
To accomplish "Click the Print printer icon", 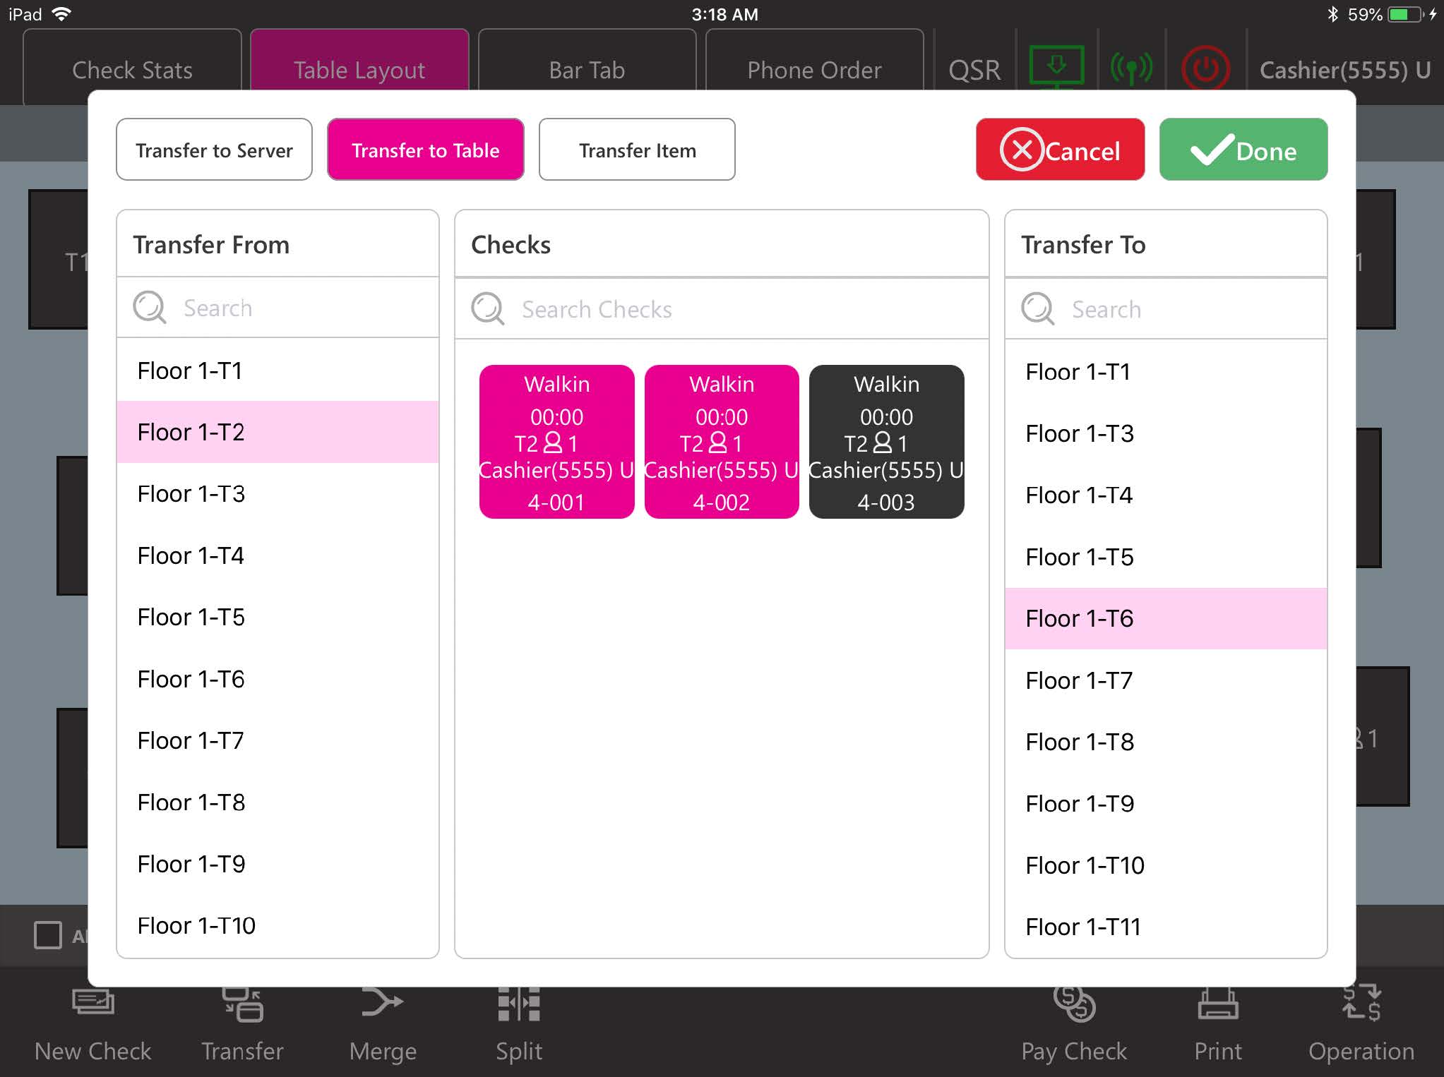I will click(x=1217, y=1004).
